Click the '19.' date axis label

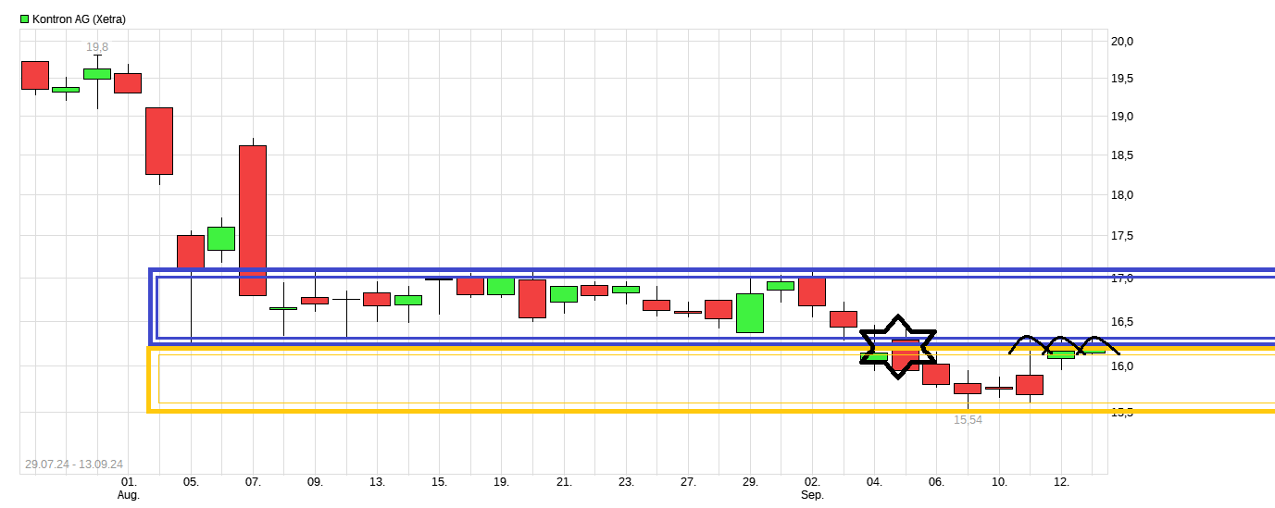501,482
